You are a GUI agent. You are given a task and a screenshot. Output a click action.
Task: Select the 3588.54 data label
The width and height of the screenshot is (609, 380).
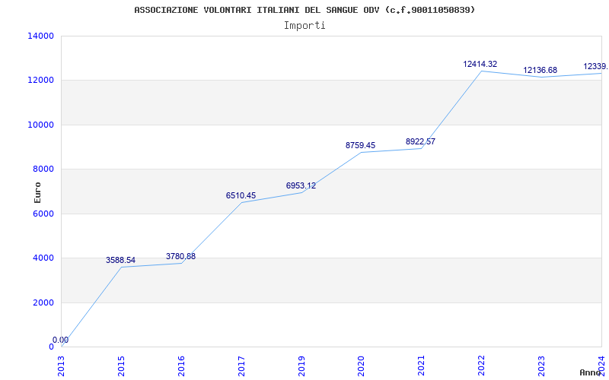coord(121,260)
